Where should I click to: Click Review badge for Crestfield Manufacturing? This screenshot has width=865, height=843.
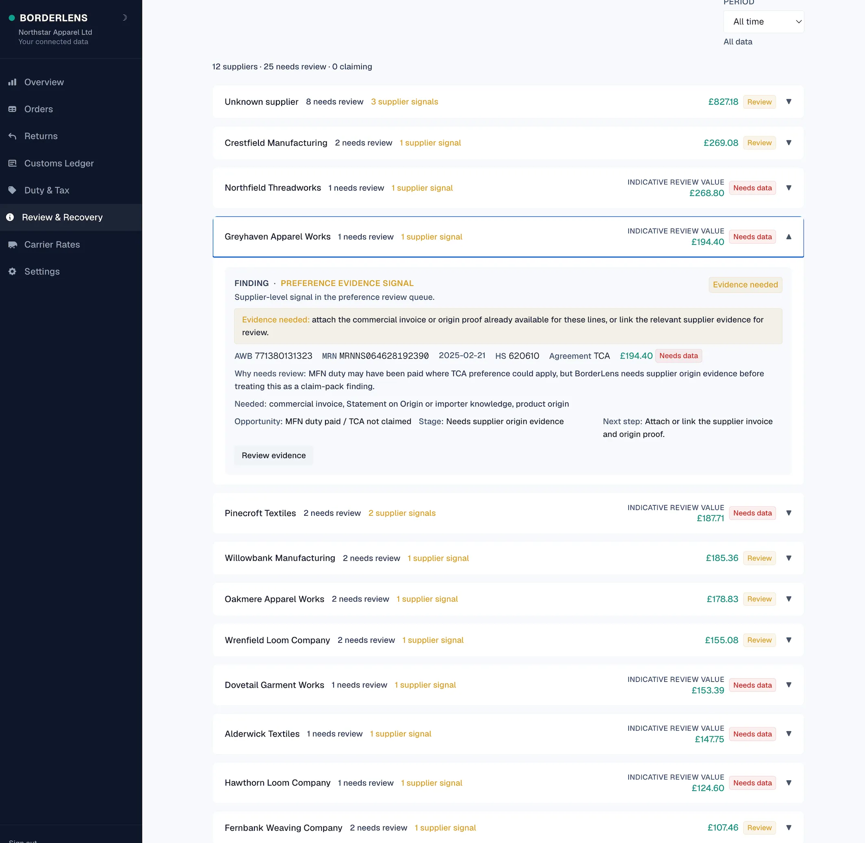[759, 143]
